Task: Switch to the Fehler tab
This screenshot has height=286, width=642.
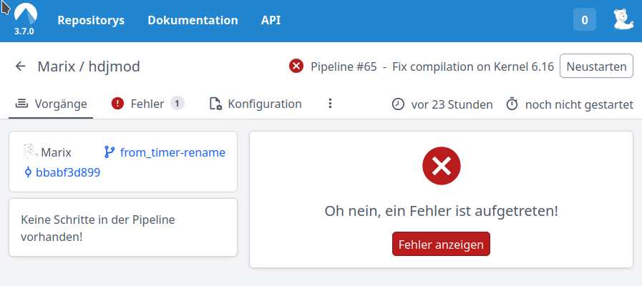Action: coord(148,104)
